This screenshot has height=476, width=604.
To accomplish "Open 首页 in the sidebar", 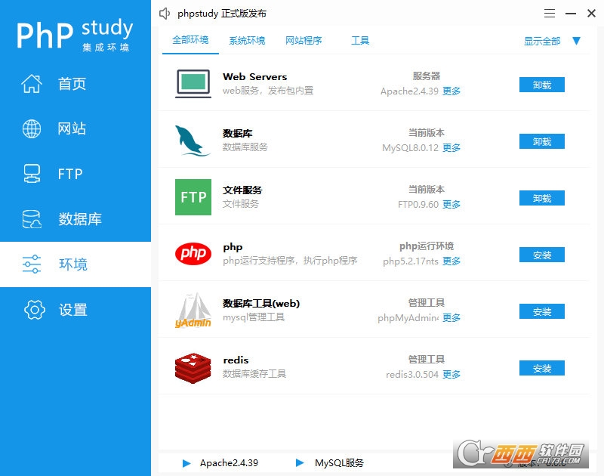I will pos(72,84).
